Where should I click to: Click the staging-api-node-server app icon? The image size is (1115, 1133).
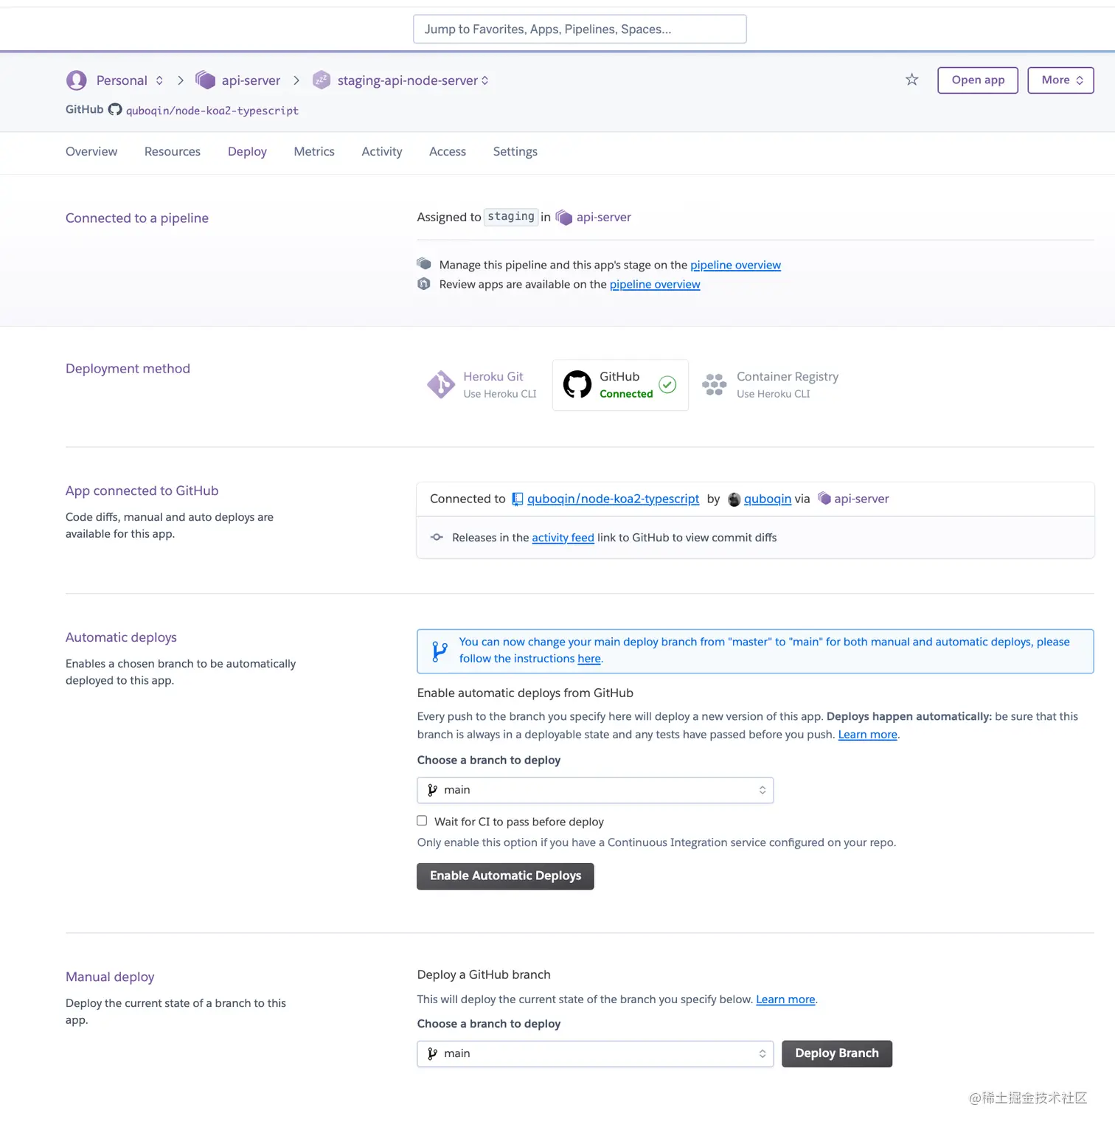(x=322, y=80)
